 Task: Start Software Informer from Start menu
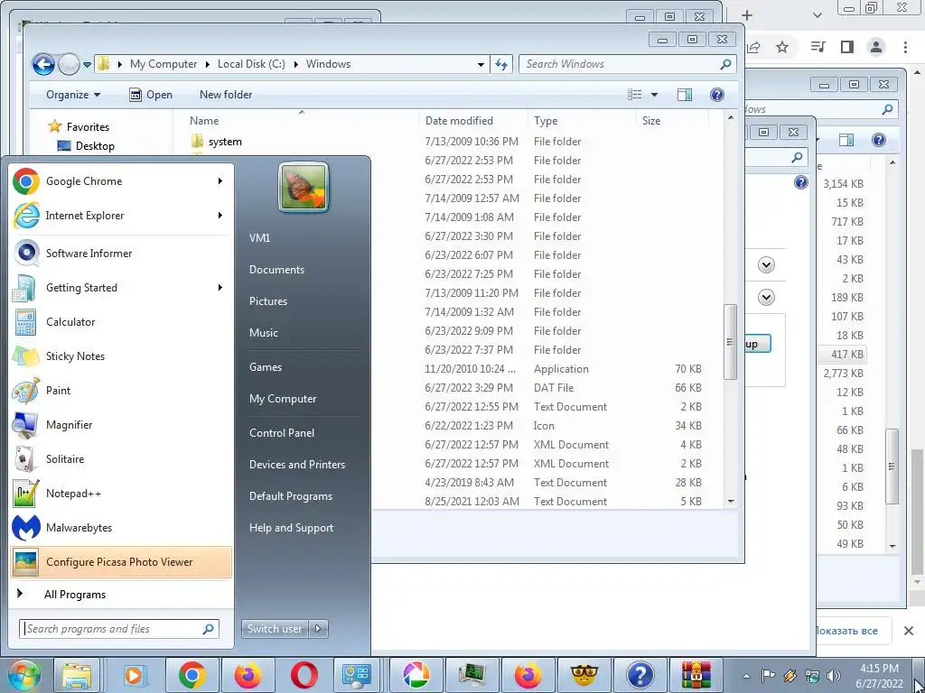point(121,254)
